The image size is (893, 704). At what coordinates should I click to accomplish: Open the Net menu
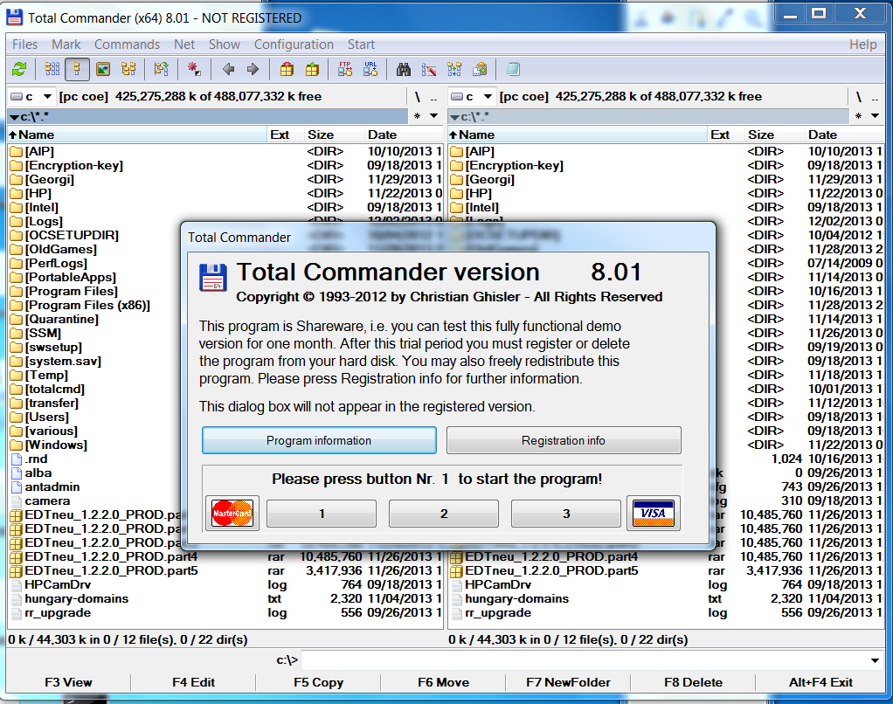click(x=184, y=45)
